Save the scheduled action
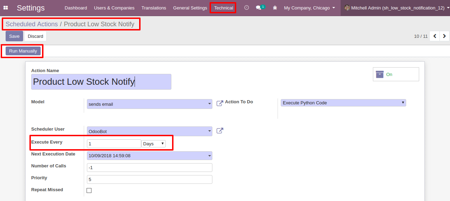This screenshot has width=450, height=201. pyautogui.click(x=14, y=36)
